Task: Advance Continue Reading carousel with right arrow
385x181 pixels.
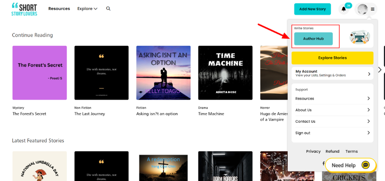Action: pos(380,70)
